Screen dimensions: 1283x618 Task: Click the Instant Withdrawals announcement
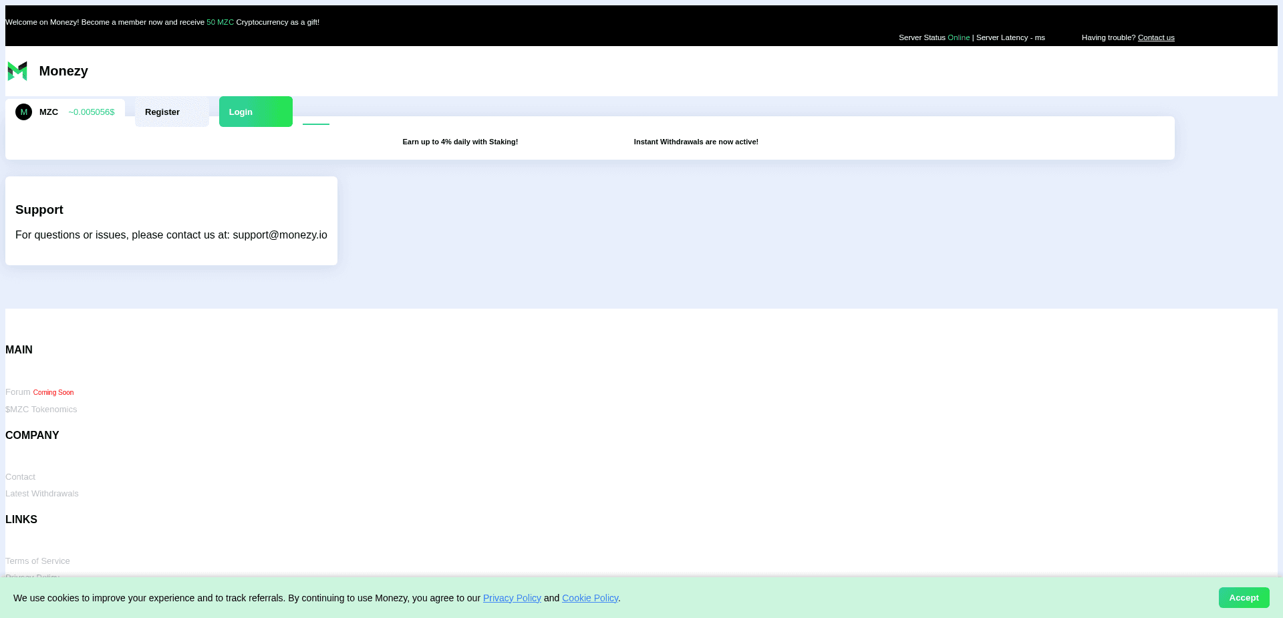696,142
